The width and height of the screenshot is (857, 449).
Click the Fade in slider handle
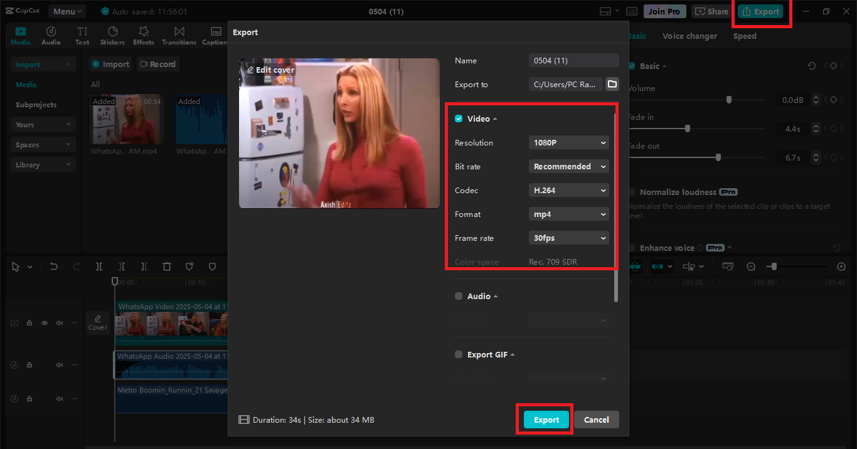688,129
